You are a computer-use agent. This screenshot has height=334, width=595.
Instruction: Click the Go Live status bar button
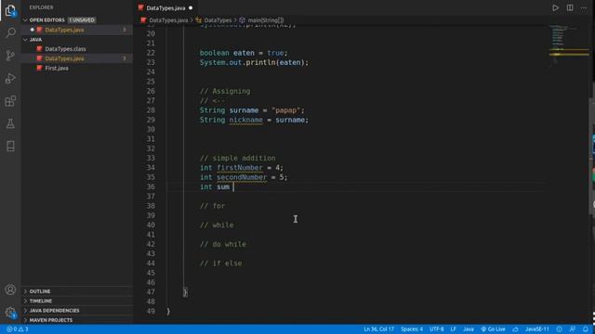click(x=494, y=329)
